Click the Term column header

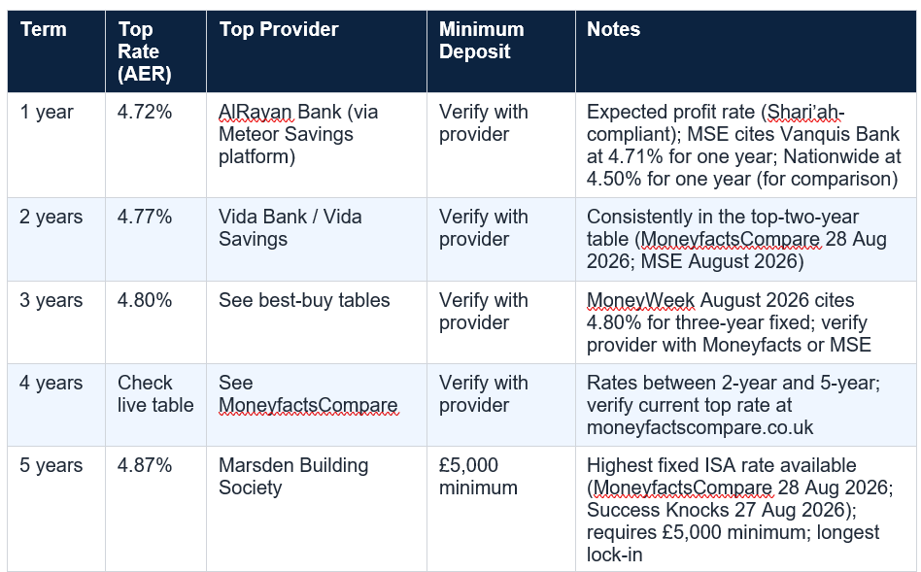(56, 51)
